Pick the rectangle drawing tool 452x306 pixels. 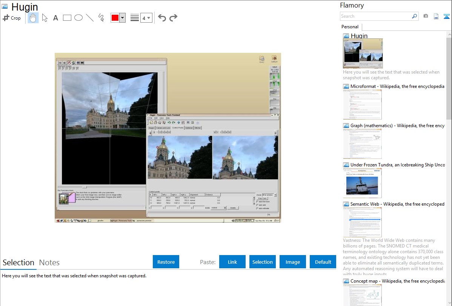[x=67, y=18]
